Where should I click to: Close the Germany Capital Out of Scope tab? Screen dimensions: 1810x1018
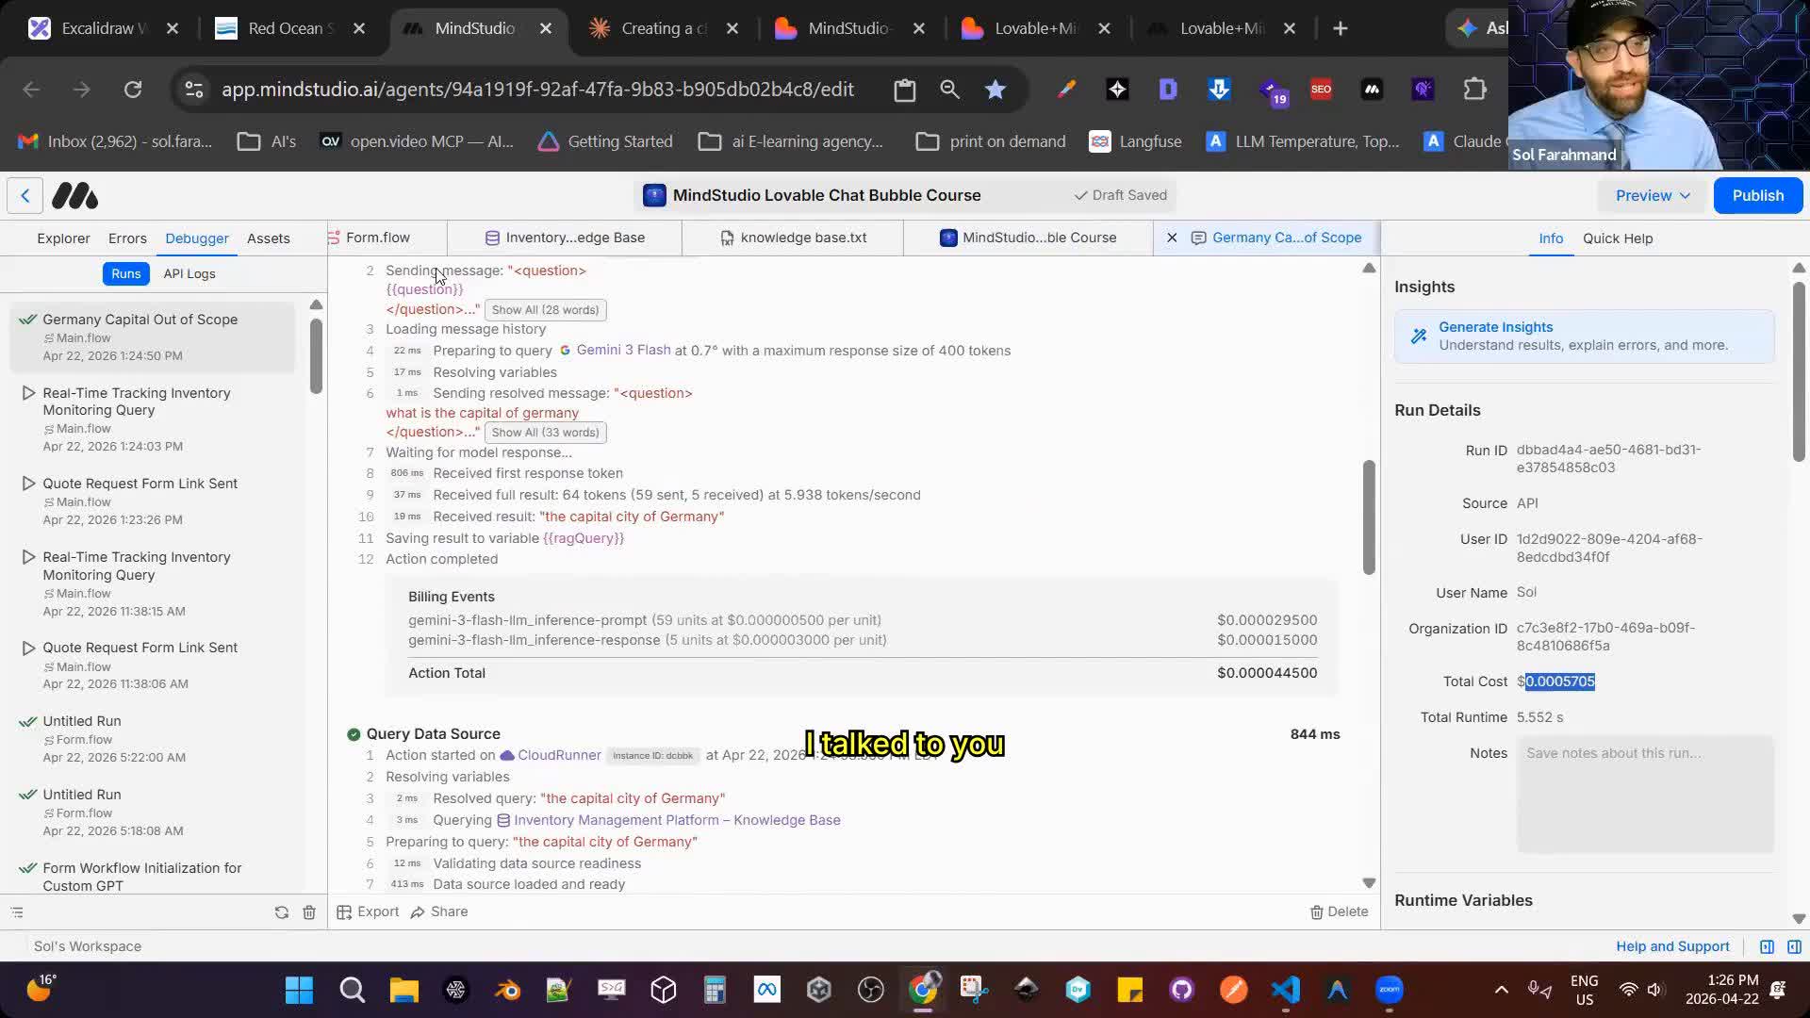point(1172,238)
